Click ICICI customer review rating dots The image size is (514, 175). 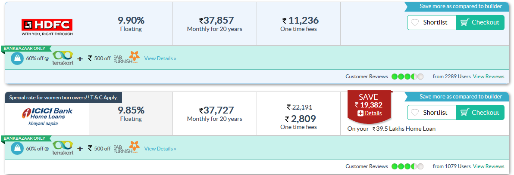(x=407, y=166)
